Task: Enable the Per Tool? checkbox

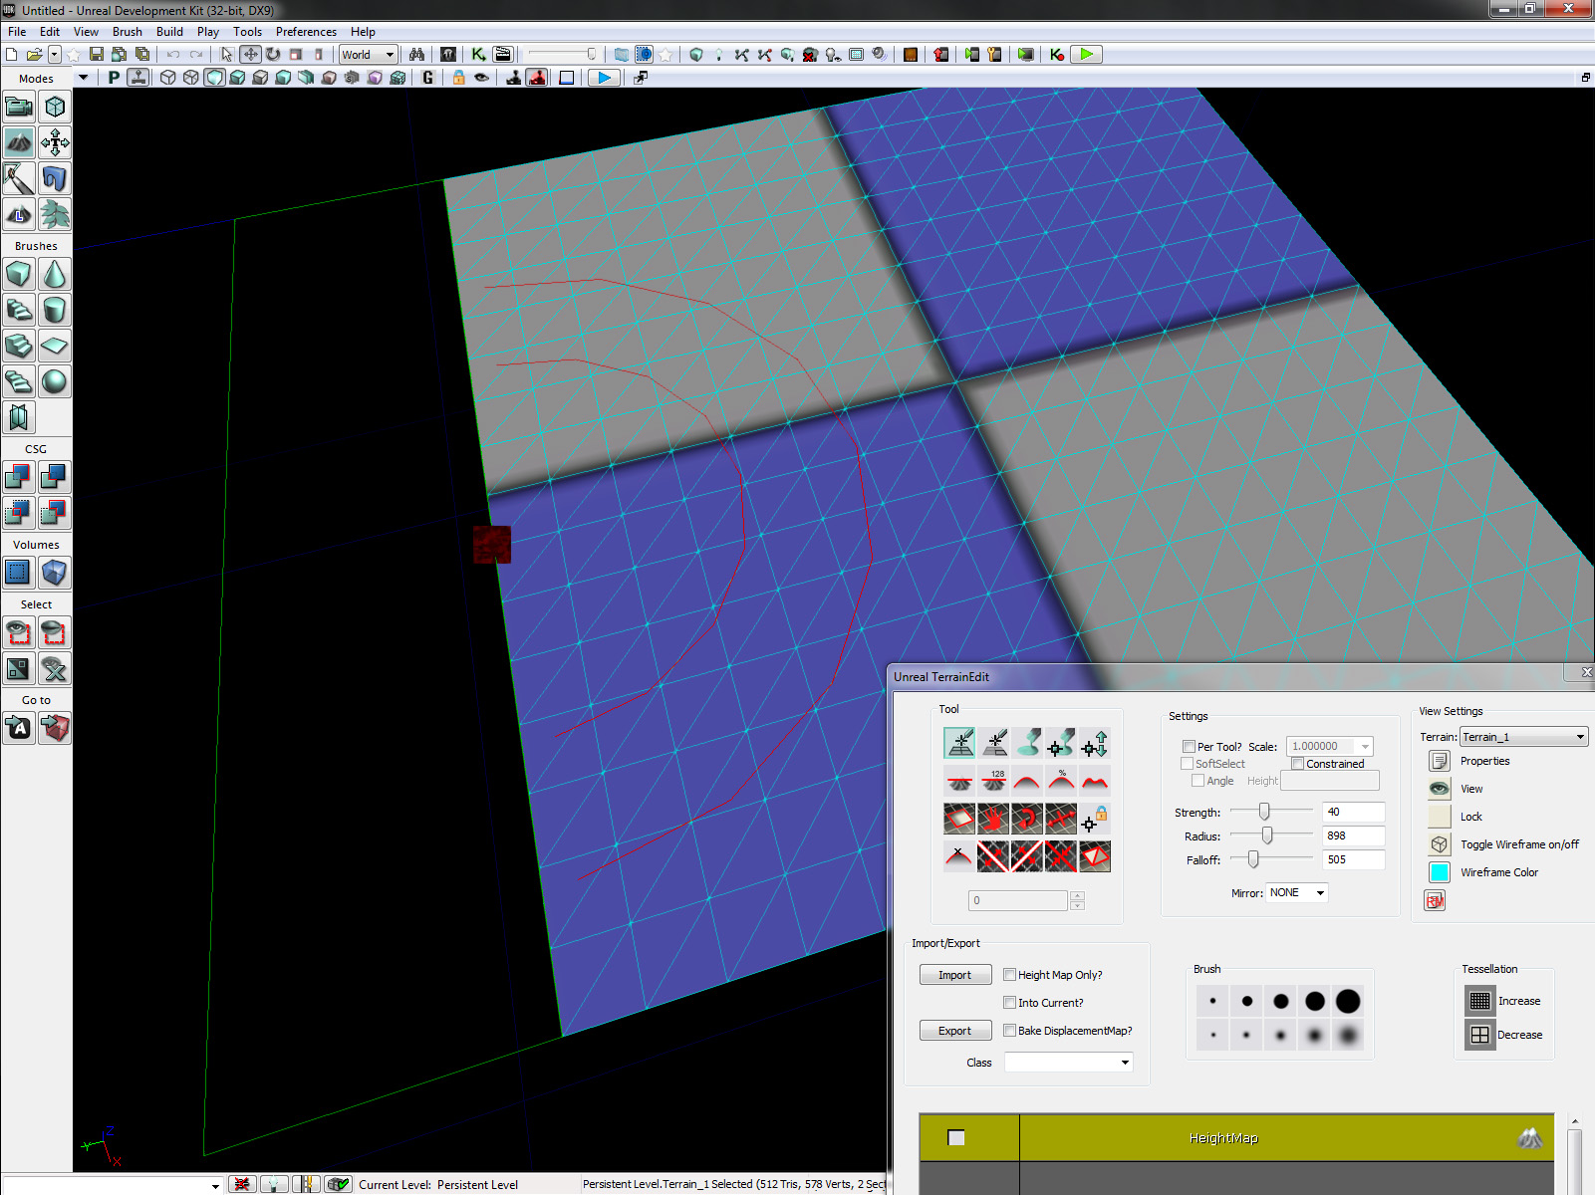Action: pyautogui.click(x=1189, y=746)
